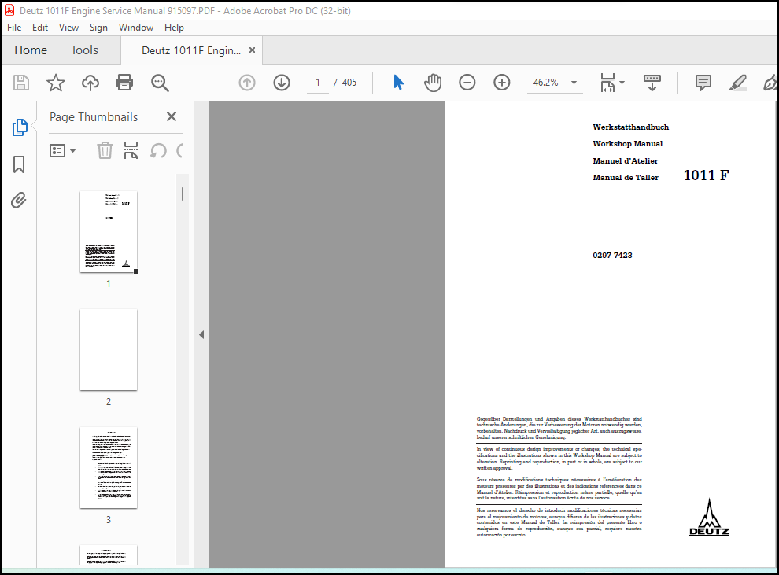Click the page number input field
Screen dimensions: 779x575
click(x=317, y=83)
